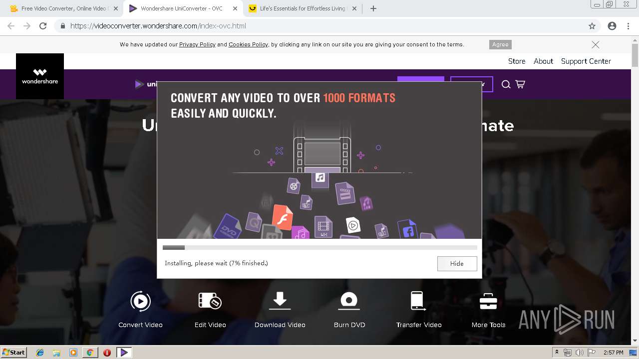Viewport: 639px width, 359px height.
Task: Click the More Tools toolbox icon
Action: [x=488, y=301]
